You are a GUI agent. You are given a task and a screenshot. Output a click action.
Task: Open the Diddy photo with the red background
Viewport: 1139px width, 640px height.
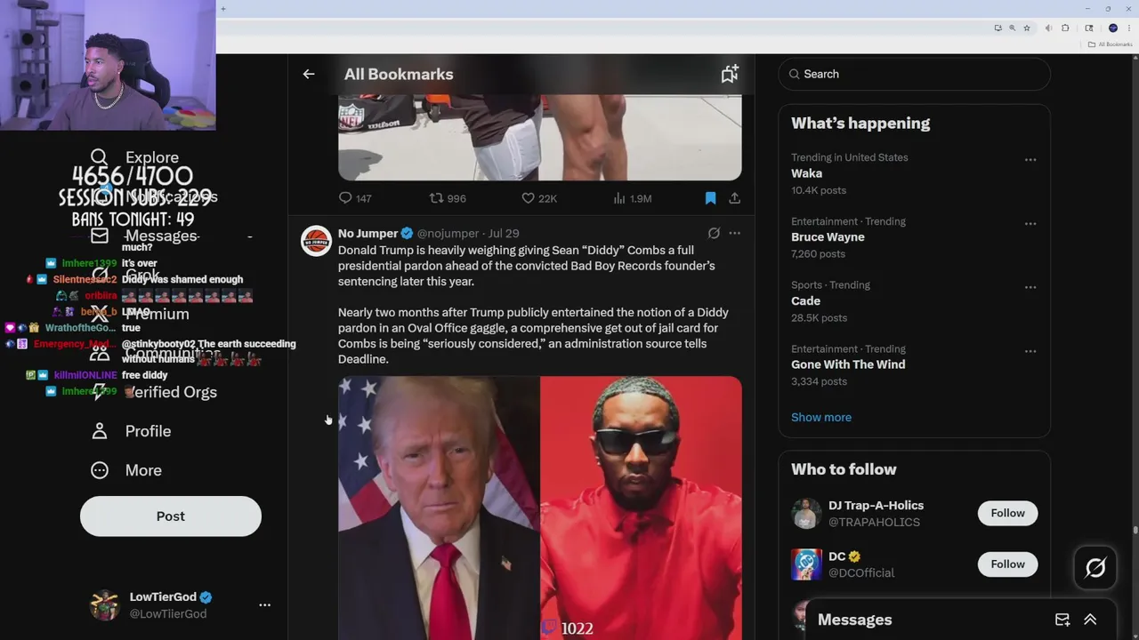click(641, 508)
